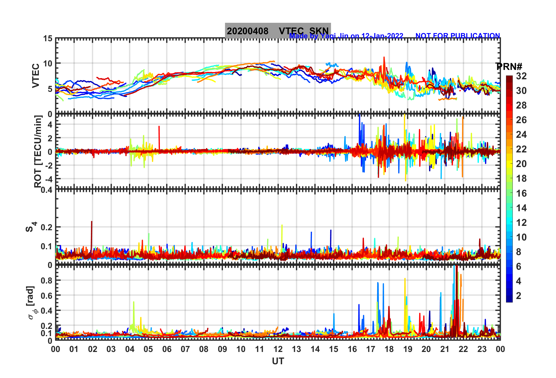
Task: Click the "-4" tick on the ROT axis
Action: (x=49, y=179)
